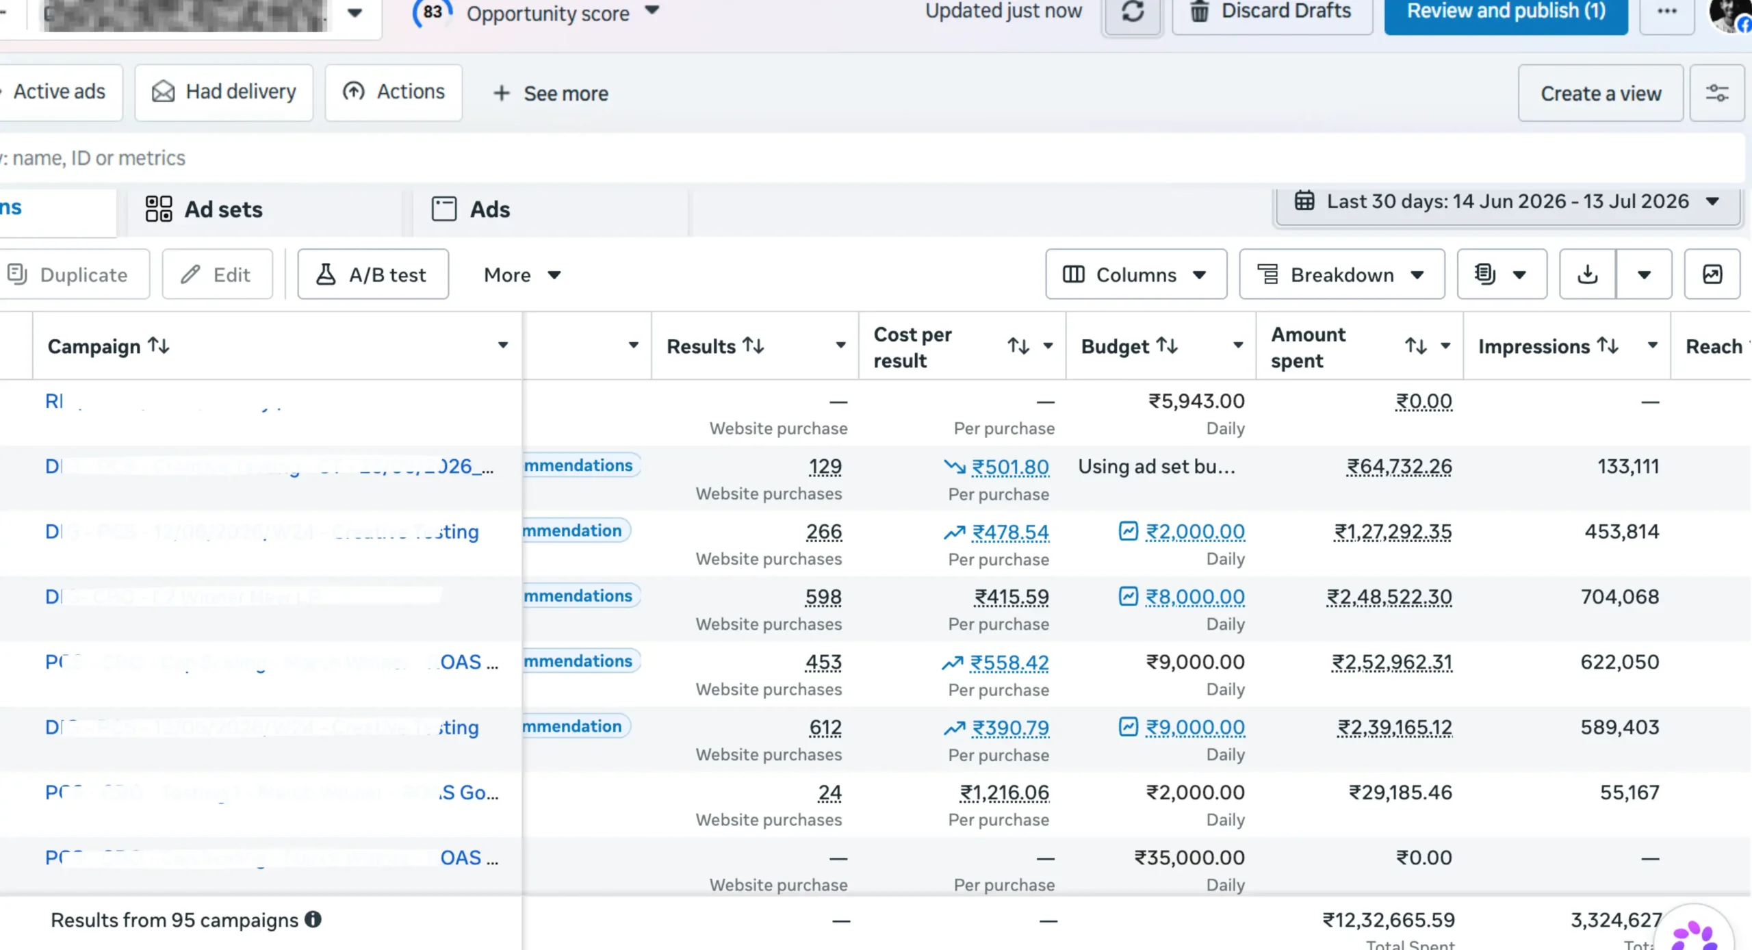Sort by Results column arrows
Screen dimensions: 1752x950
753,346
